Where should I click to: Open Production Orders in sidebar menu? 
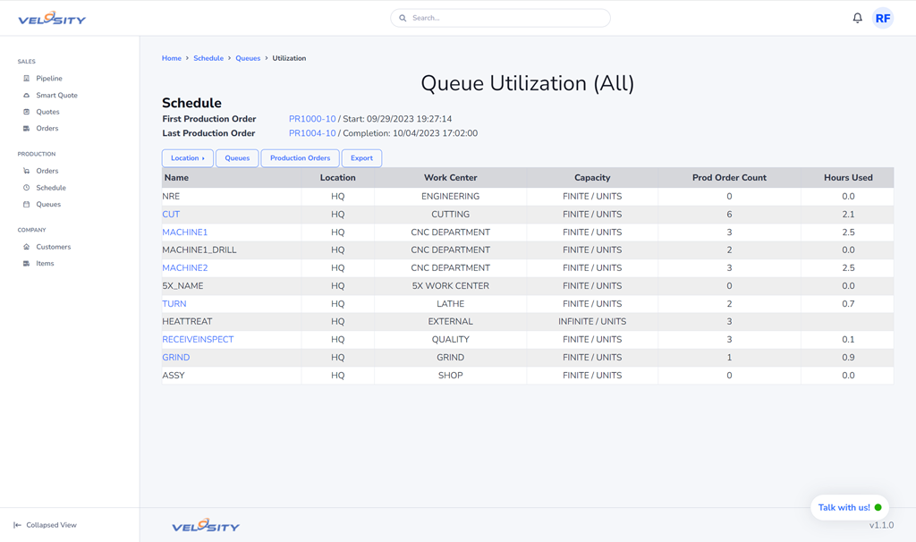pos(47,171)
